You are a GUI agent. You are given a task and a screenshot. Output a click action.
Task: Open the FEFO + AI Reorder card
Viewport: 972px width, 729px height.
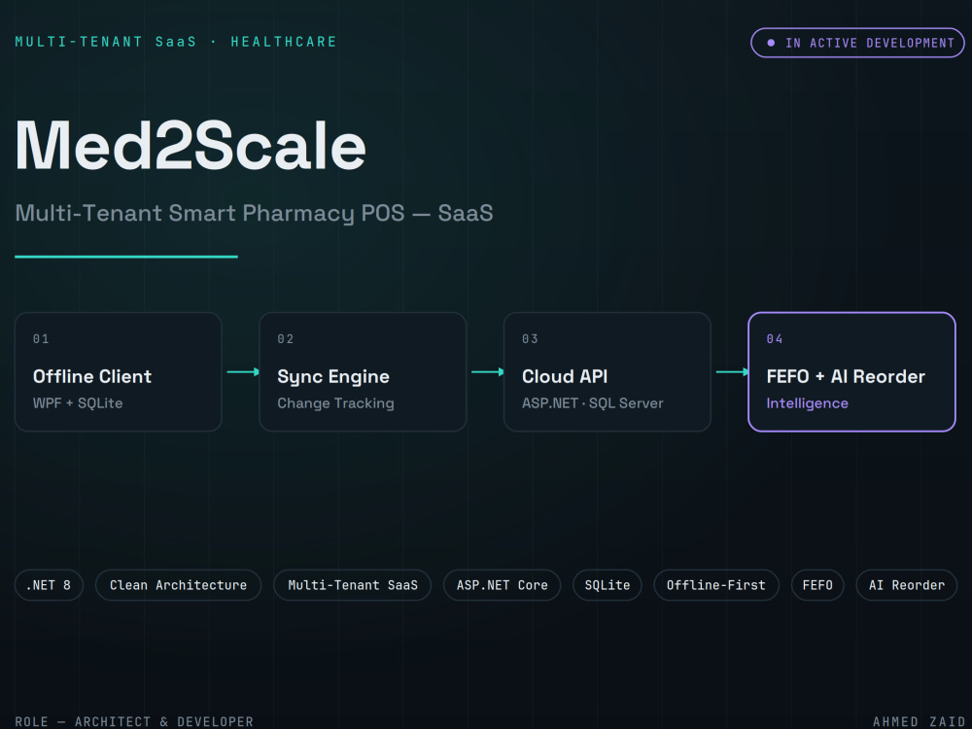851,372
